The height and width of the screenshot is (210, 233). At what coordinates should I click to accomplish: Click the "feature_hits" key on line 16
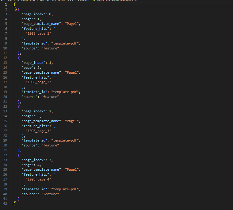coord(36,78)
